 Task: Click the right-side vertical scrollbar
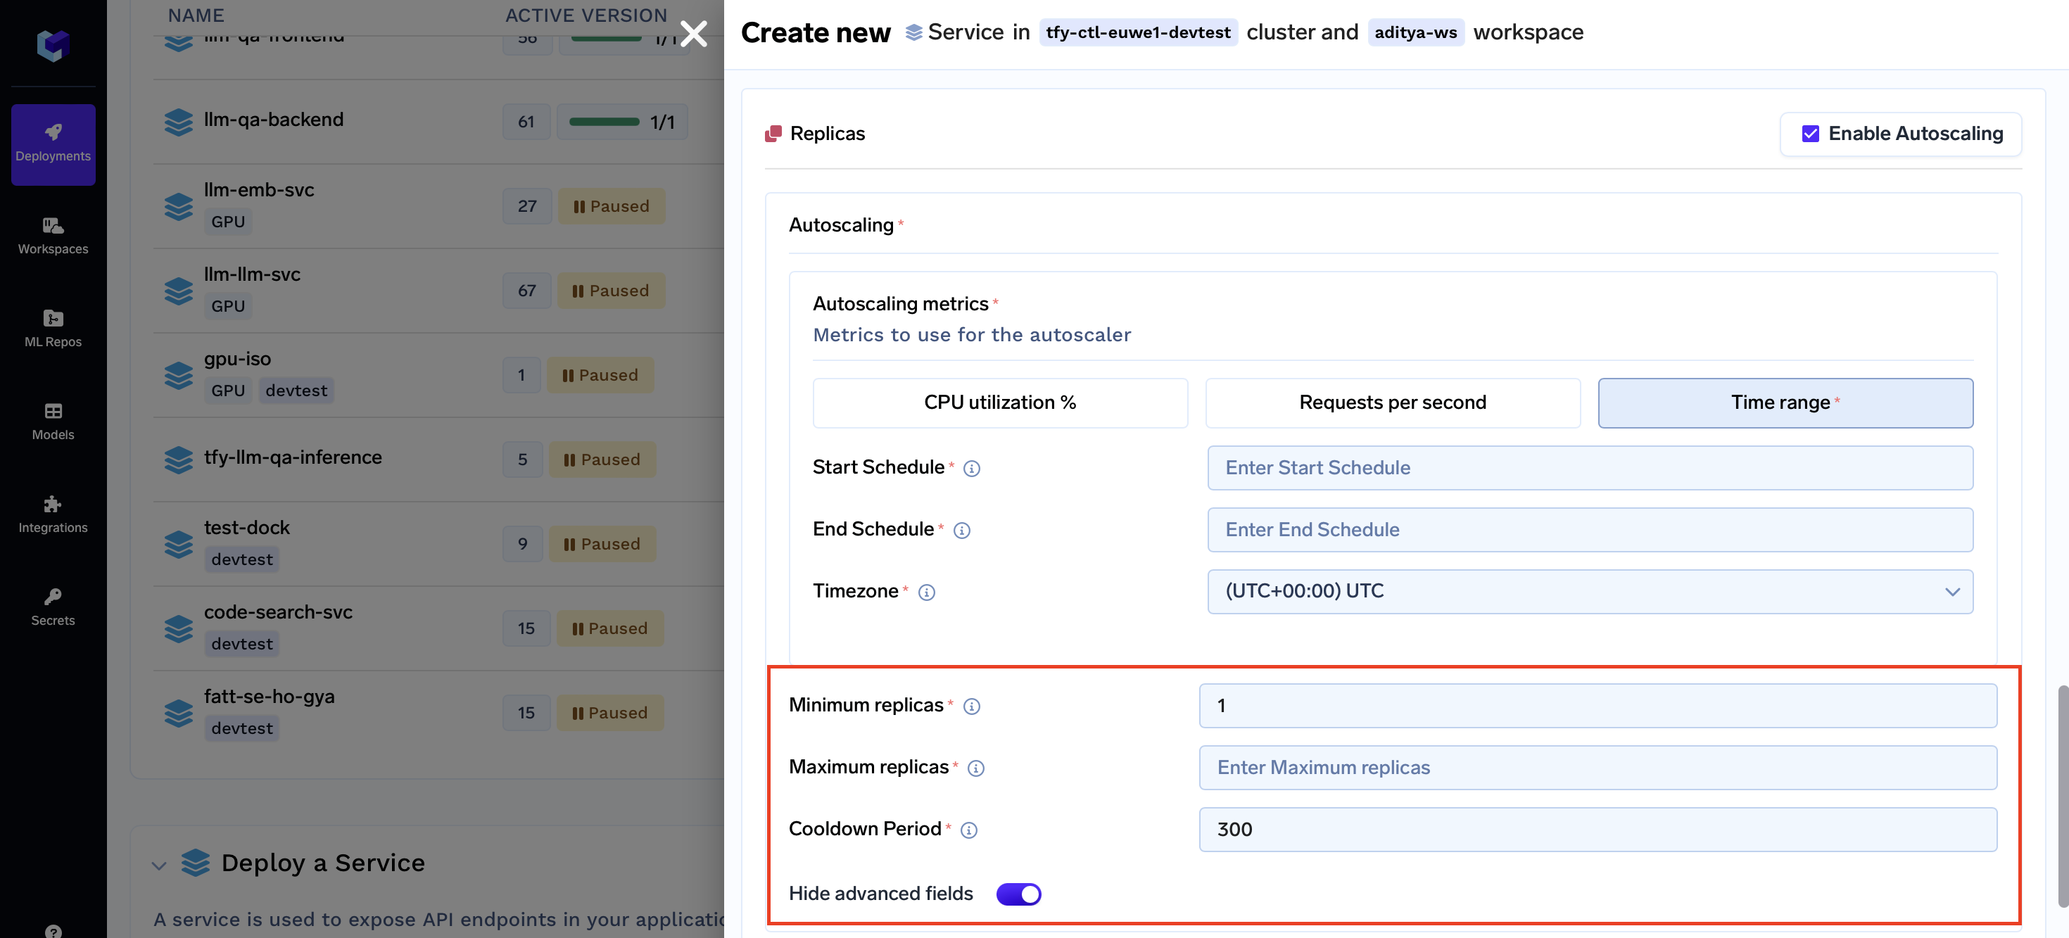[x=2062, y=795]
